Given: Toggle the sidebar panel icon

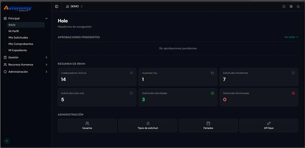Looking at the screenshot, I should [56, 6].
